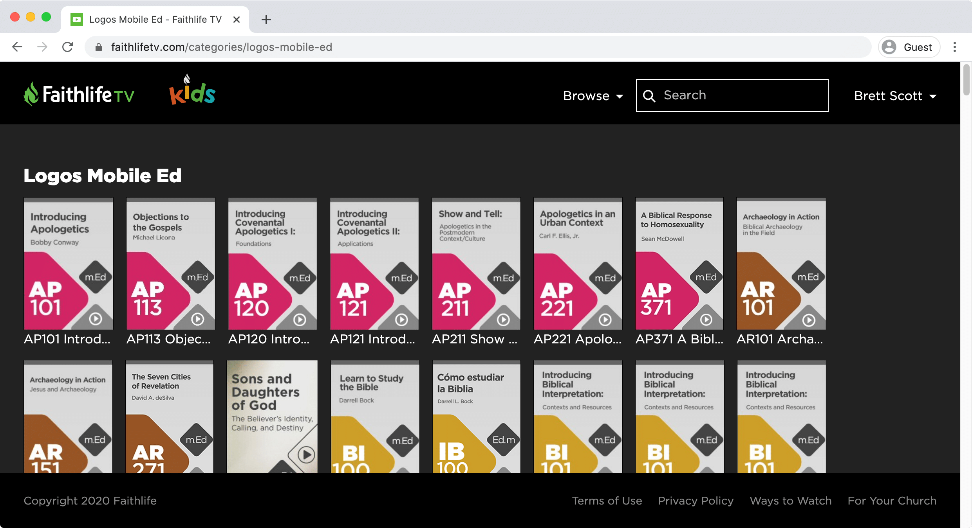Click play icon on AP121 cover

click(402, 320)
